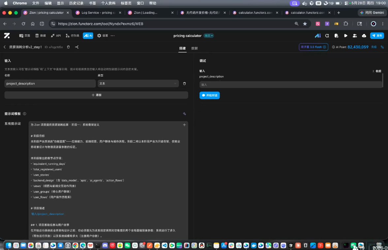The width and height of the screenshot is (388, 250).
Task: Click the trash icon beside ID a7qgctd5o
Action: coord(68,47)
